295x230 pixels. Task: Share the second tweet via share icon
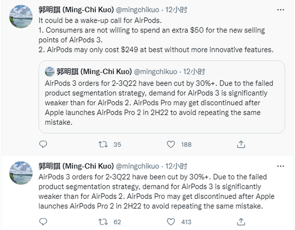click(x=241, y=222)
